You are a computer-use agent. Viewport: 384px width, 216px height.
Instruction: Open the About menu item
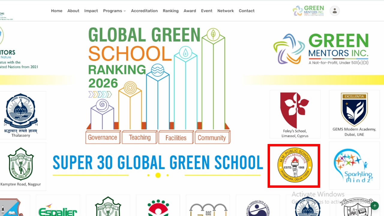73,11
